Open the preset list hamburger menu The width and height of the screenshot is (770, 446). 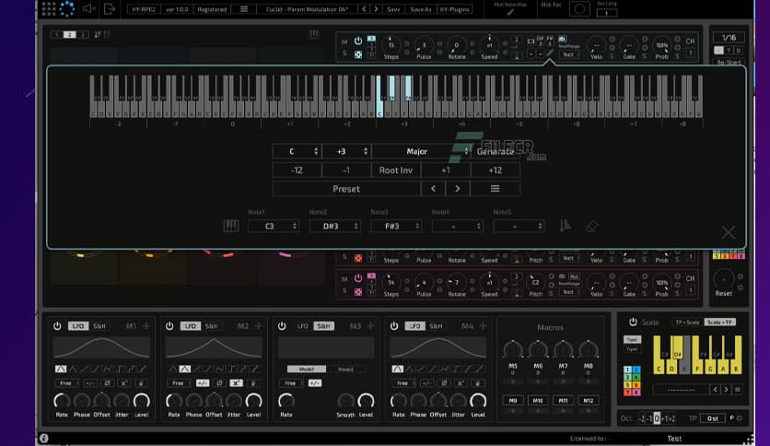point(496,189)
